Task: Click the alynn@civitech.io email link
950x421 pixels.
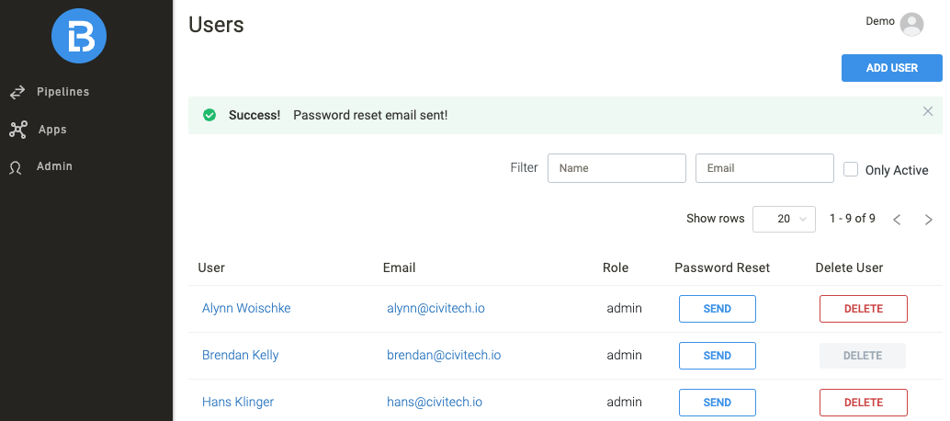Action: point(435,308)
